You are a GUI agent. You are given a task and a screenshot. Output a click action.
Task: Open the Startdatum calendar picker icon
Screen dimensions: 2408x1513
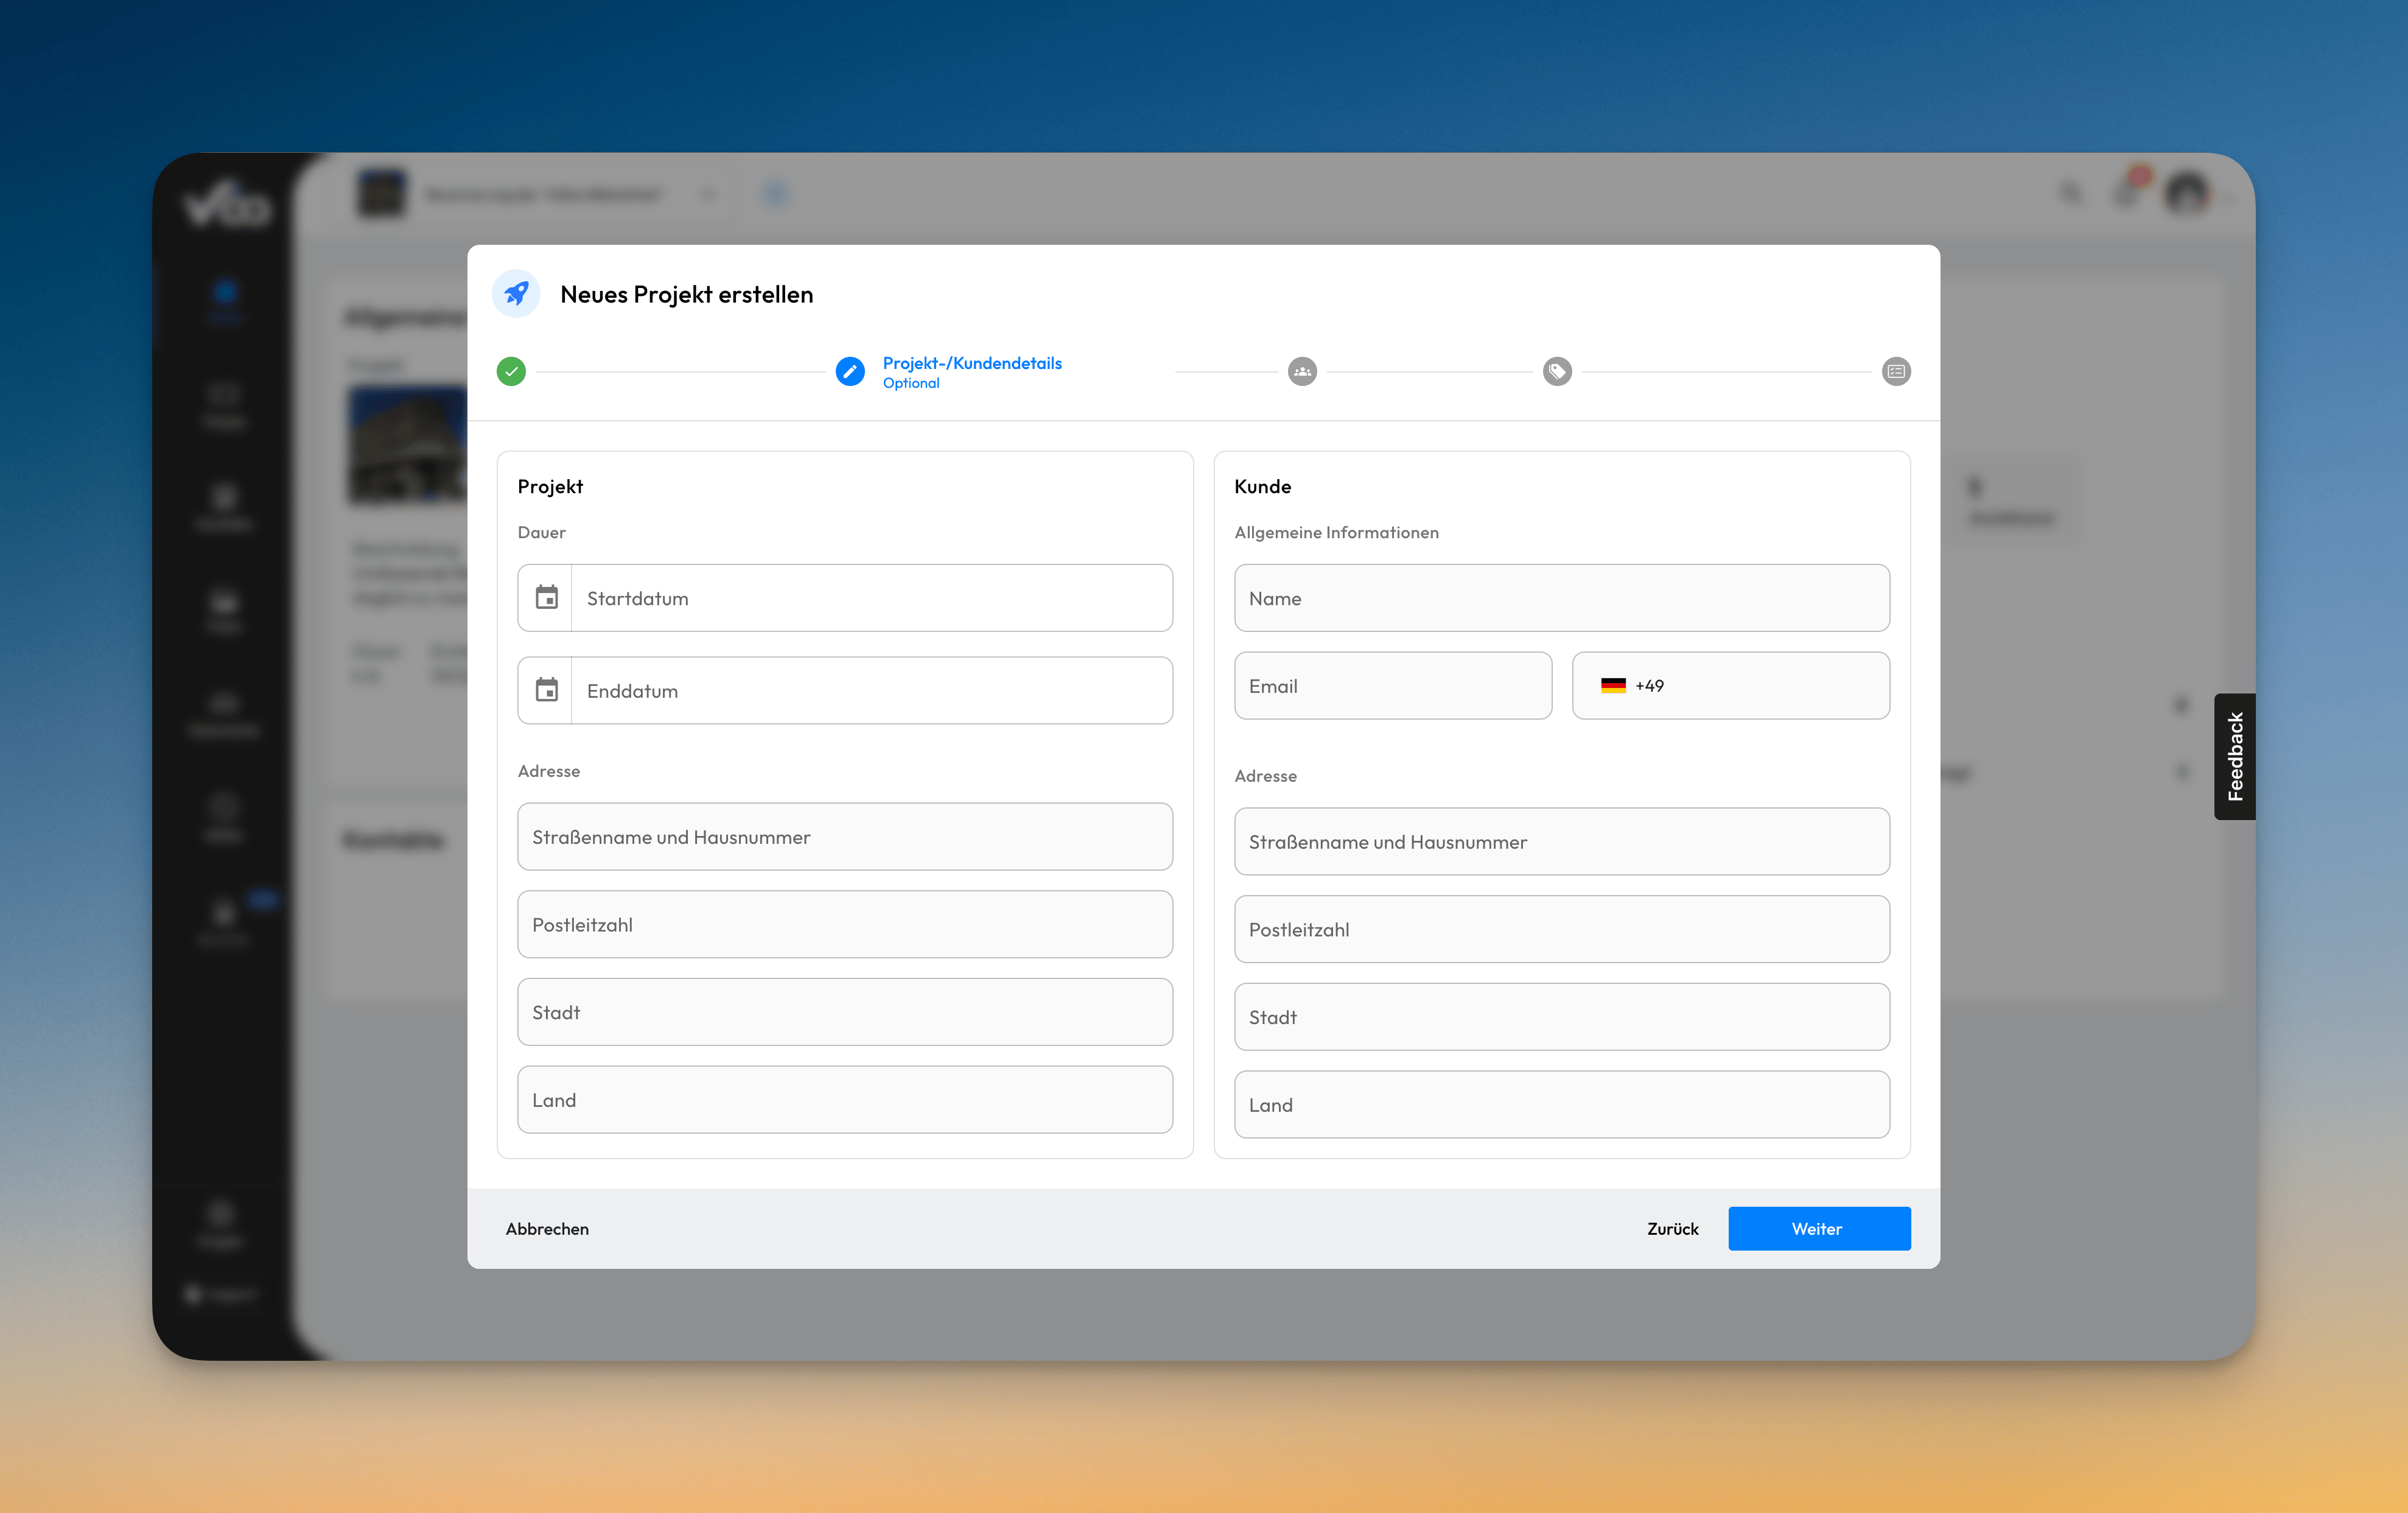click(x=546, y=597)
